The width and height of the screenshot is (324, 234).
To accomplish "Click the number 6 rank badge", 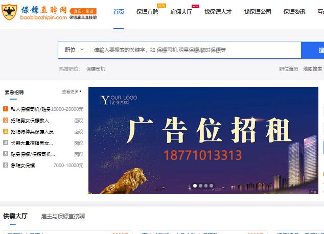I will pyautogui.click(x=6, y=166).
